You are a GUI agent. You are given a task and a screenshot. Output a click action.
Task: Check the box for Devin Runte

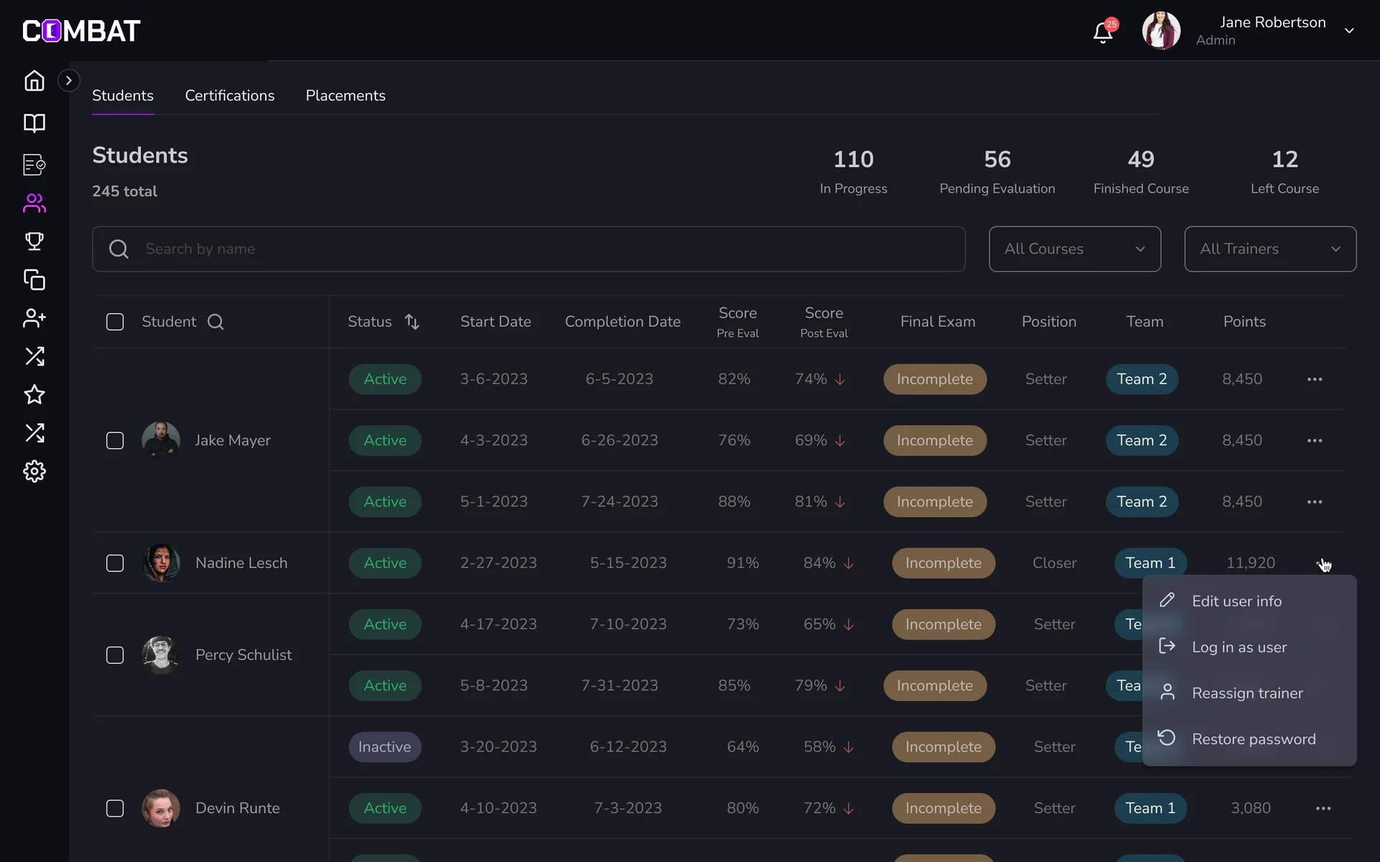point(115,808)
